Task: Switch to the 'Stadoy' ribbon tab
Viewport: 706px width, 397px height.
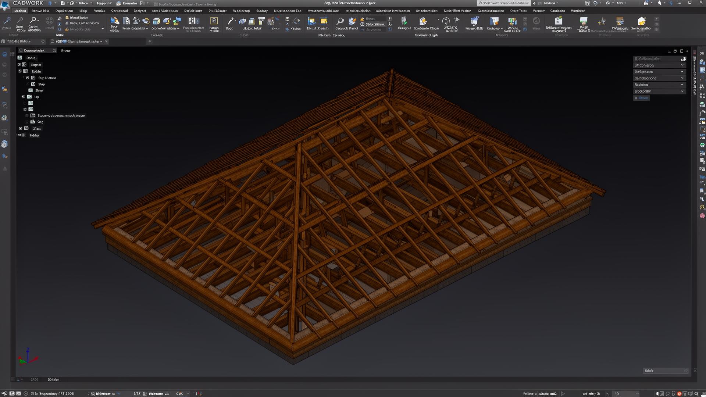Action: tap(262, 11)
